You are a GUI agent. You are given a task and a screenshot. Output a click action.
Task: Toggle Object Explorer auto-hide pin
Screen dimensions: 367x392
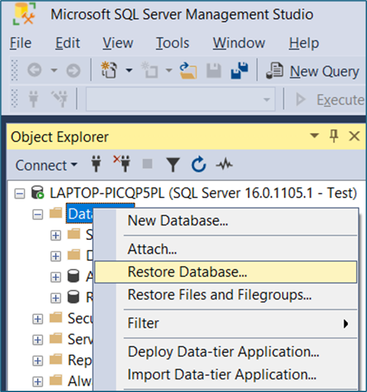[334, 136]
